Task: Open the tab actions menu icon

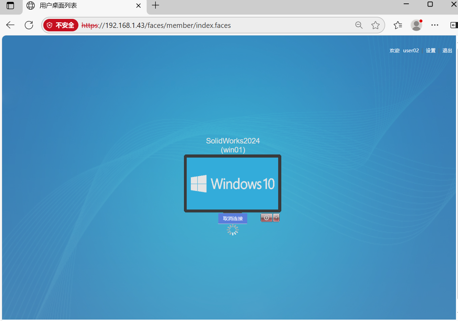Action: click(10, 6)
